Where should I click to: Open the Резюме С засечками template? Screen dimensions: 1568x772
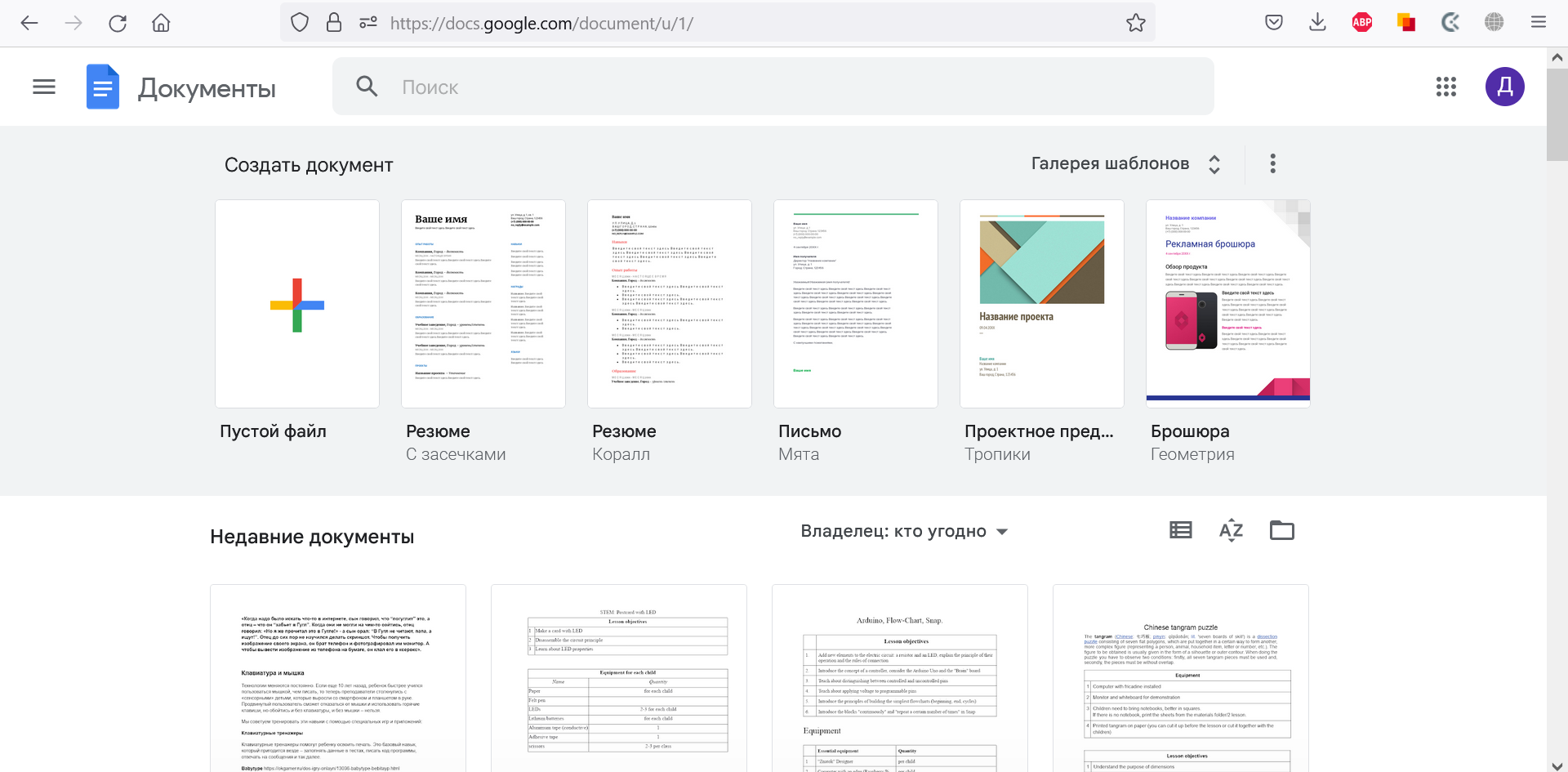(x=483, y=304)
